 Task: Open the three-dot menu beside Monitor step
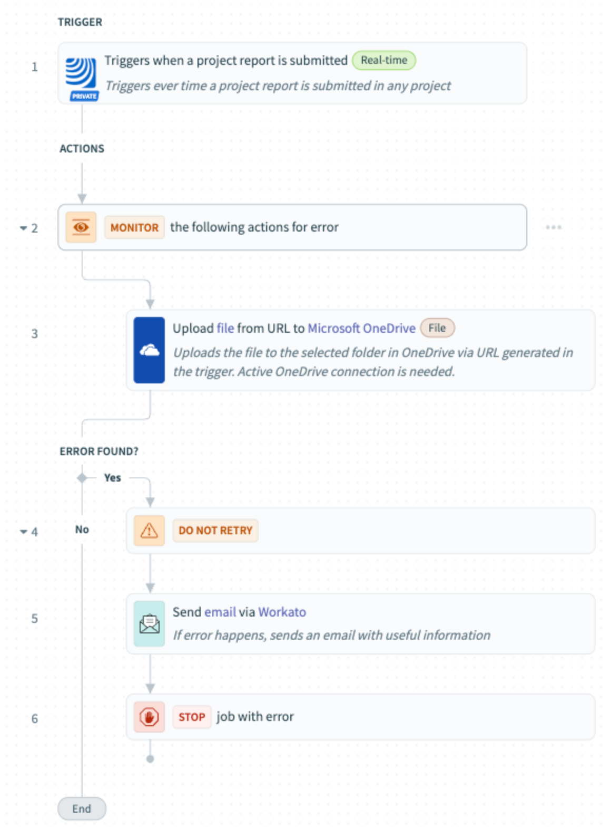[x=553, y=227]
